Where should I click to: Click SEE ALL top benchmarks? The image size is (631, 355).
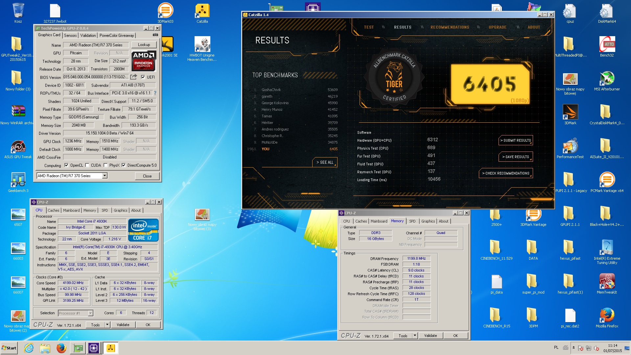point(325,162)
